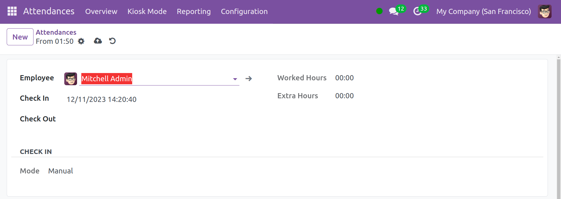Save record with the cloud upload icon
The height and width of the screenshot is (199, 561).
coord(98,41)
